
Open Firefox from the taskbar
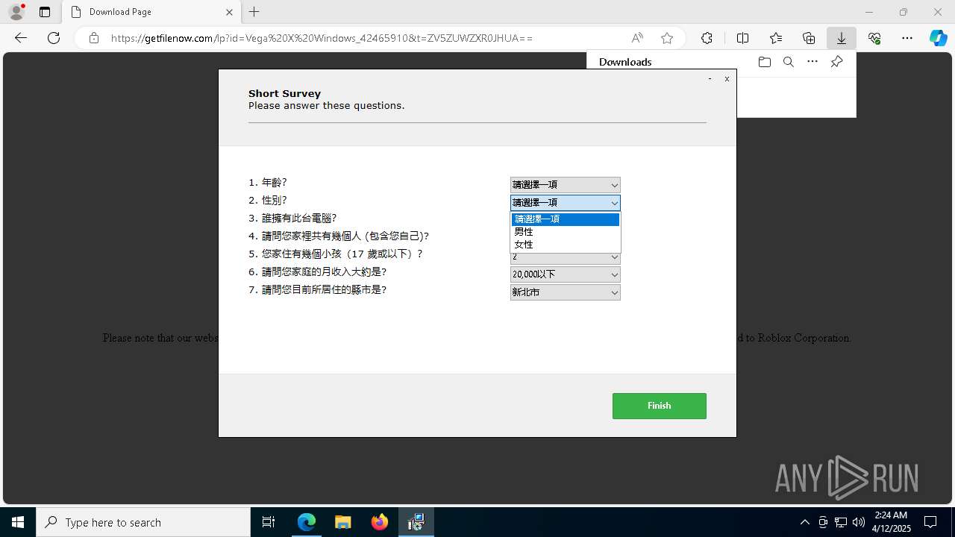(x=380, y=522)
